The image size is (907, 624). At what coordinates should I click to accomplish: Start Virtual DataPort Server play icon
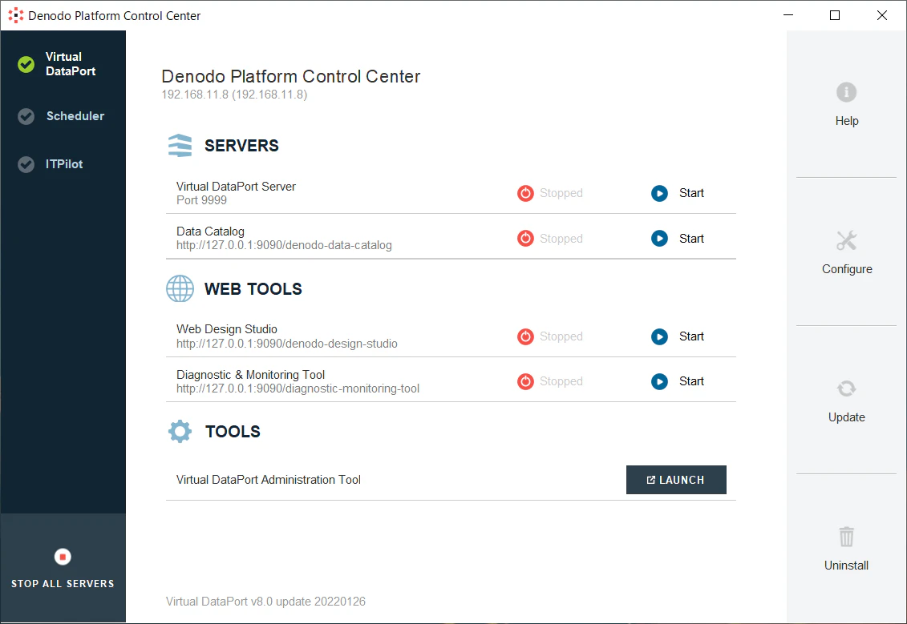pyautogui.click(x=659, y=193)
